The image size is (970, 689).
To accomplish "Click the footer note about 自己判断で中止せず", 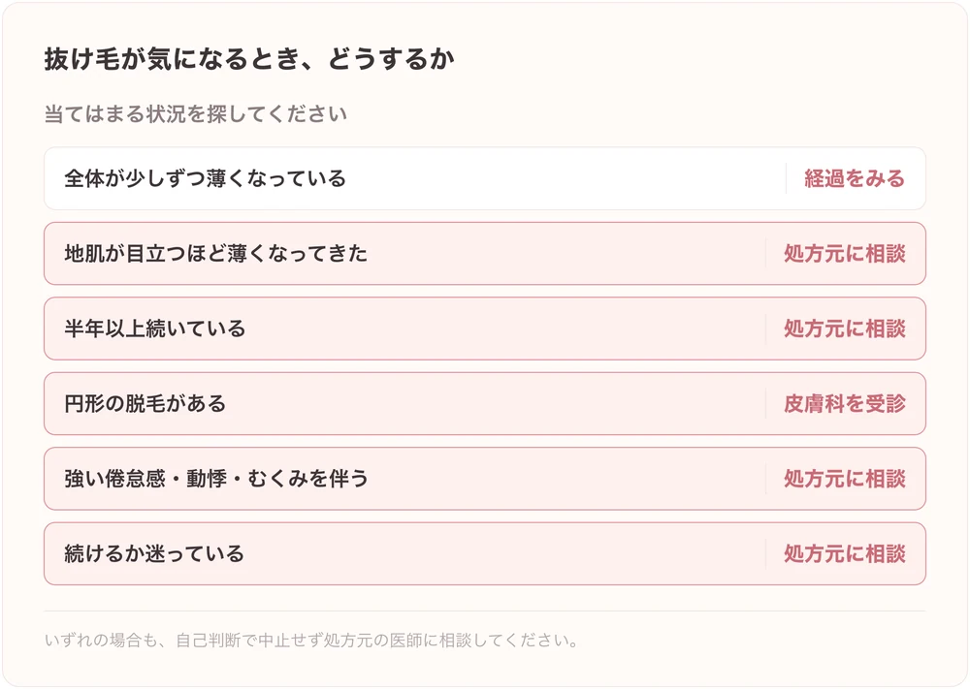I will click(311, 641).
